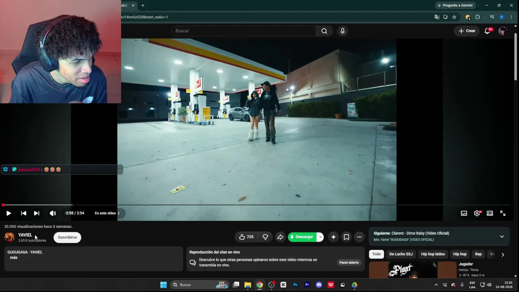Open Google Drive from the taskbar
519x292 pixels.
pyautogui.click(x=354, y=285)
